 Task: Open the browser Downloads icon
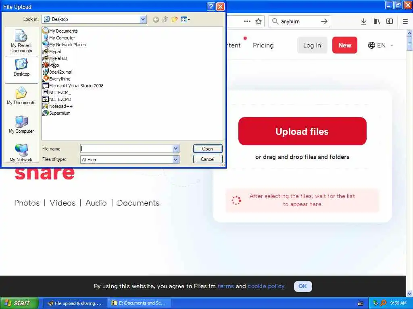coord(363,22)
